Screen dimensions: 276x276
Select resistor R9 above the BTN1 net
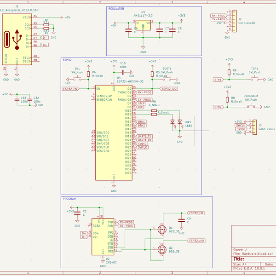[x=229, y=72]
